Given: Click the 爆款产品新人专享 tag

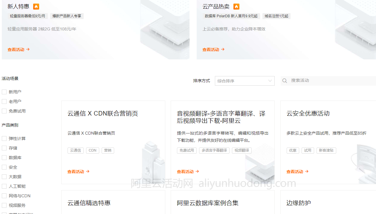Looking at the screenshot, I should tap(67, 16).
